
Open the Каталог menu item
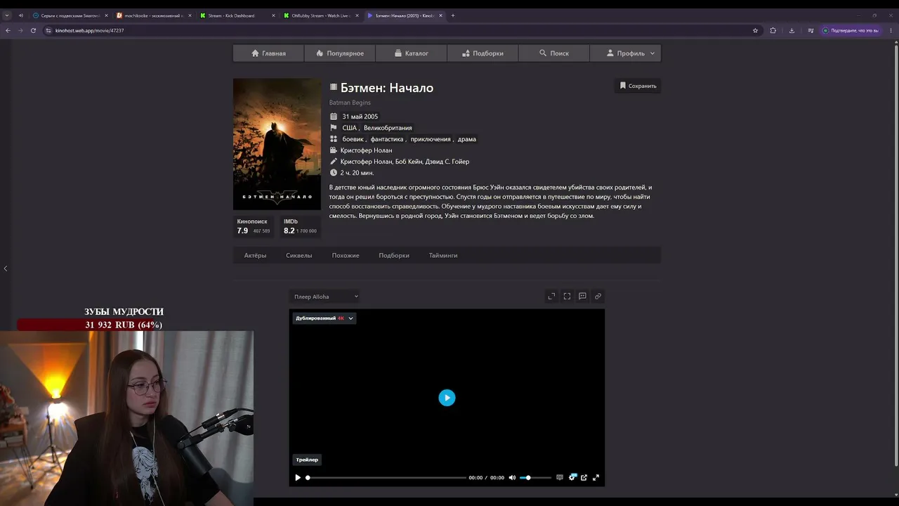pyautogui.click(x=411, y=53)
